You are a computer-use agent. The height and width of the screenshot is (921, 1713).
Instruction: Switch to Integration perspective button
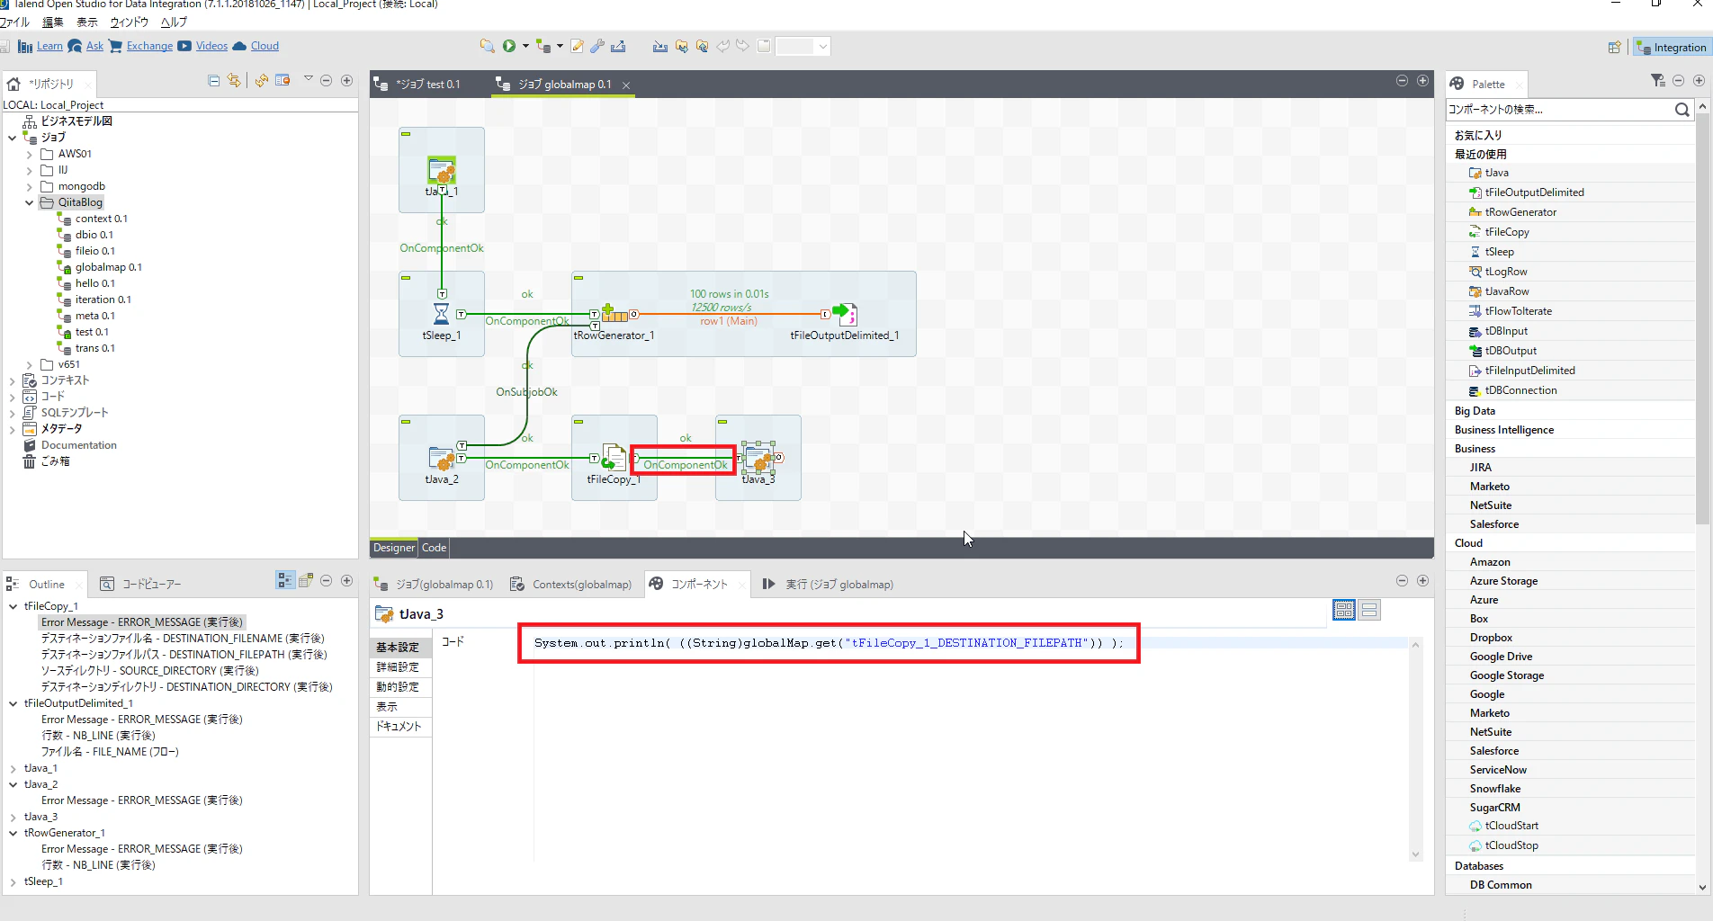click(x=1671, y=48)
